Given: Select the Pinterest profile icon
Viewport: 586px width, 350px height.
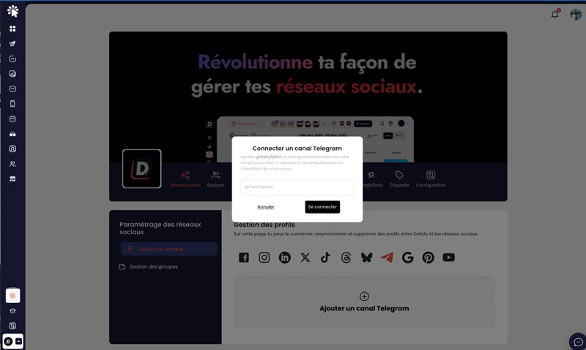Looking at the screenshot, I should 429,257.
